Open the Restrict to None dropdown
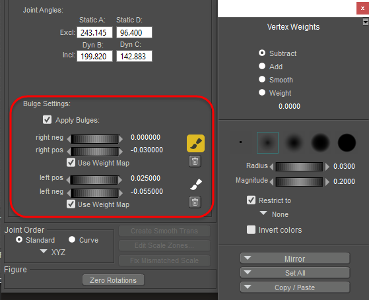The height and width of the screenshot is (300, 369). [274, 214]
